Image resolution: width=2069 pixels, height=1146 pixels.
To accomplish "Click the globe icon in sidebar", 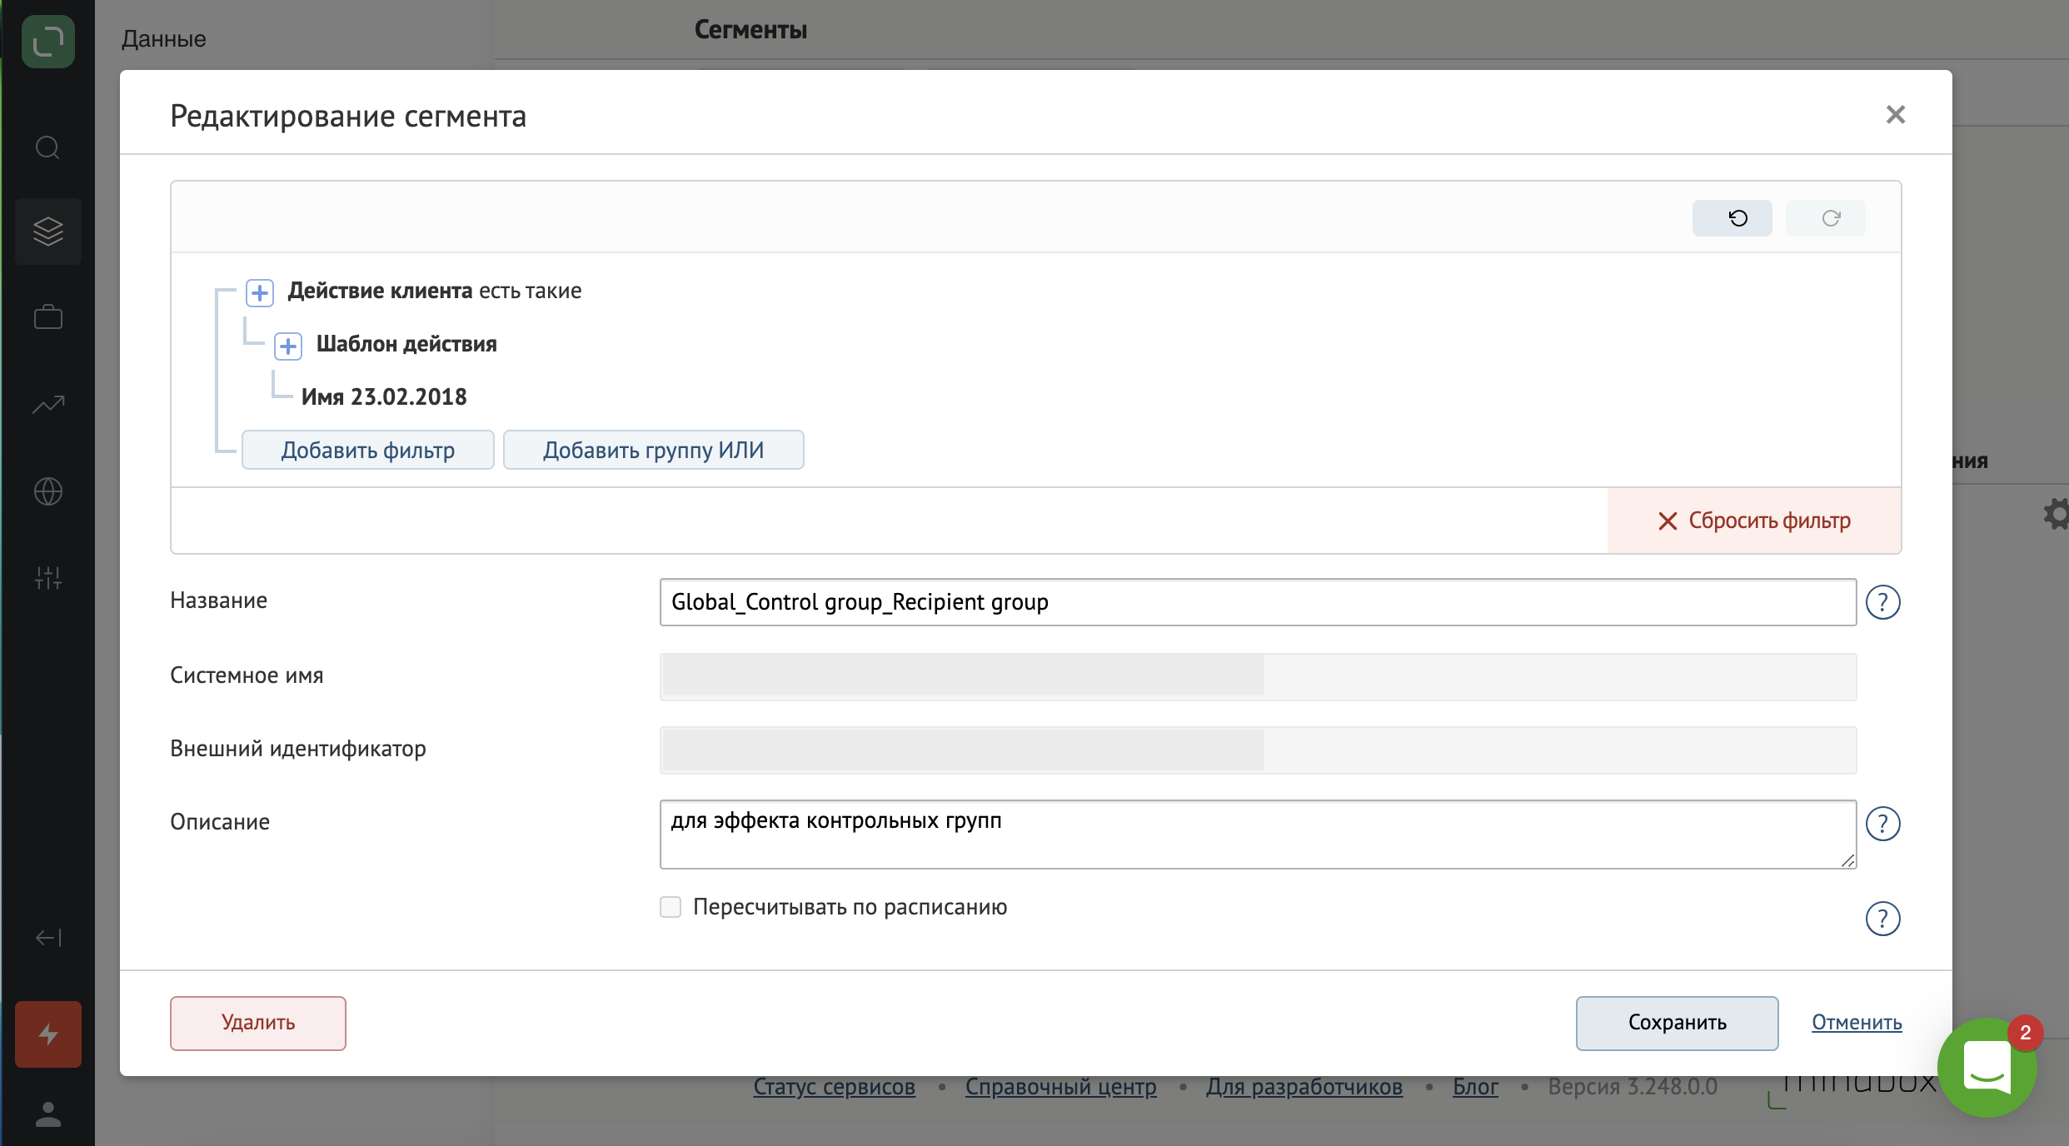I will 48,491.
